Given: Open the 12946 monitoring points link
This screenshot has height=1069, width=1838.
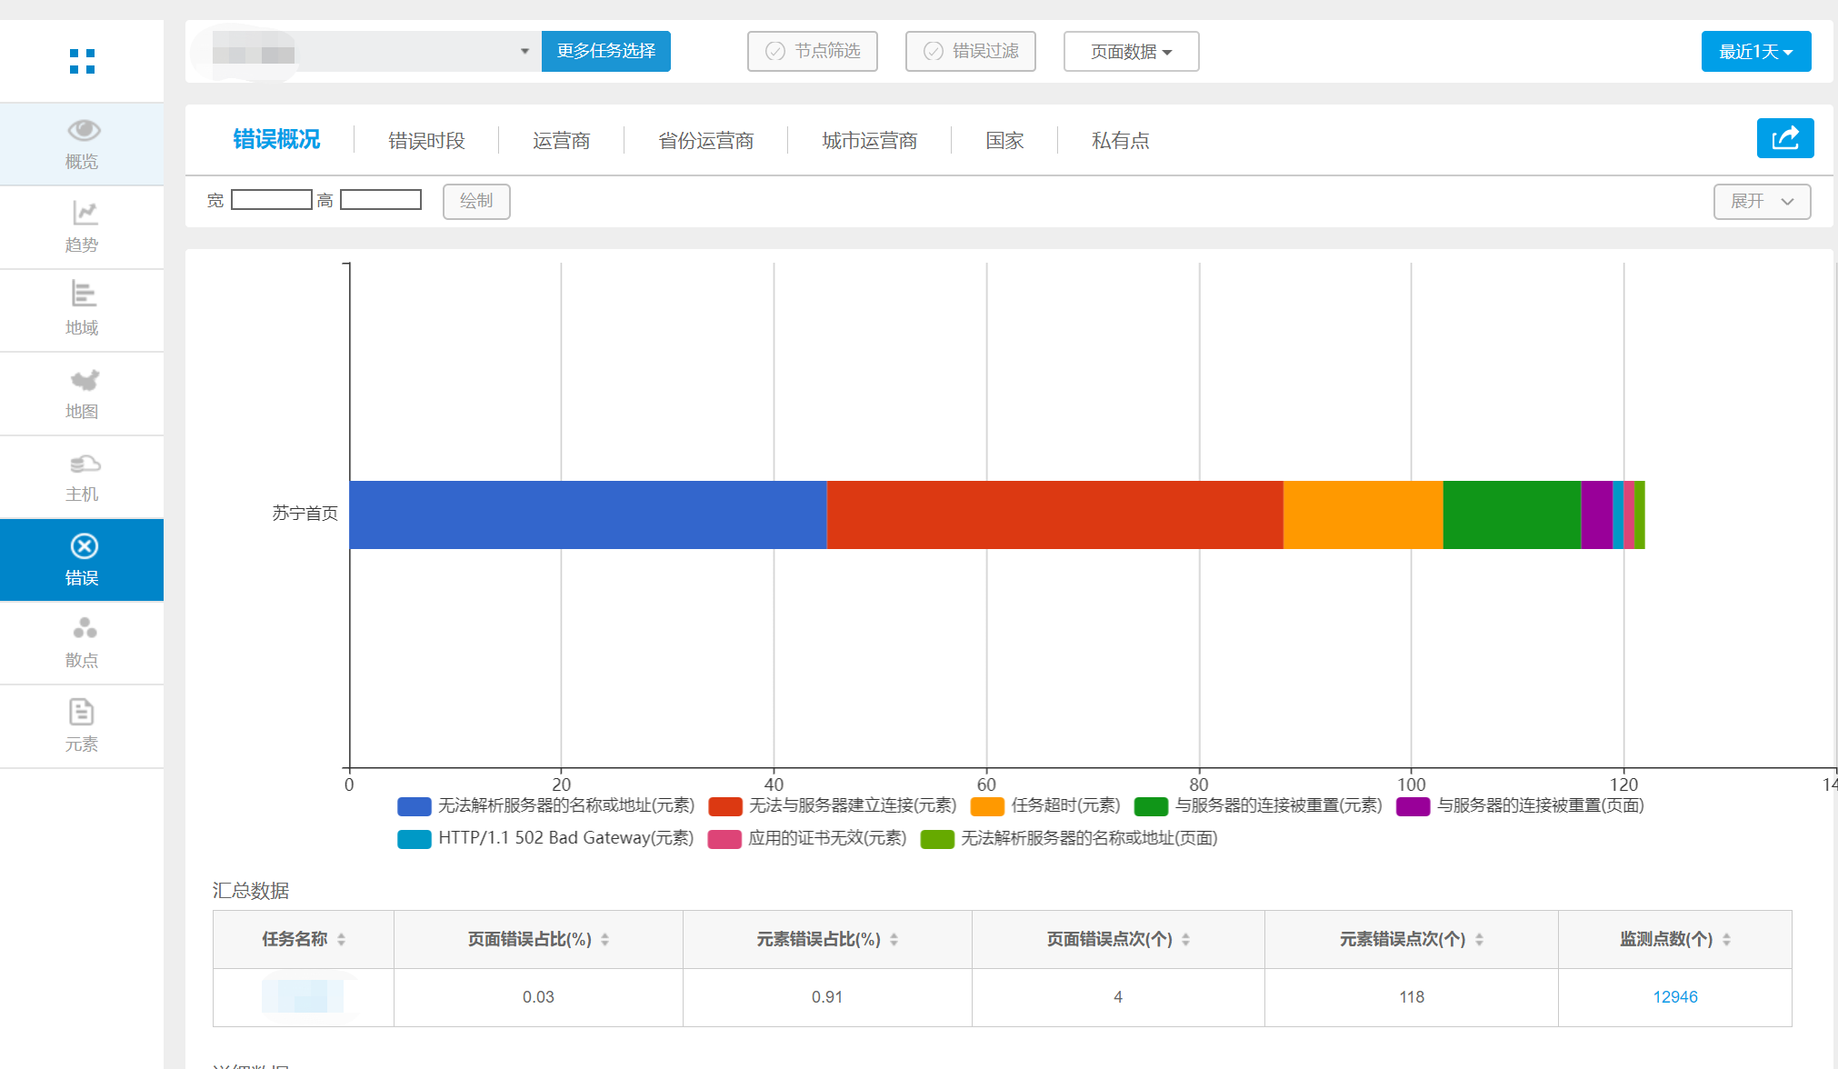Looking at the screenshot, I should tap(1674, 997).
